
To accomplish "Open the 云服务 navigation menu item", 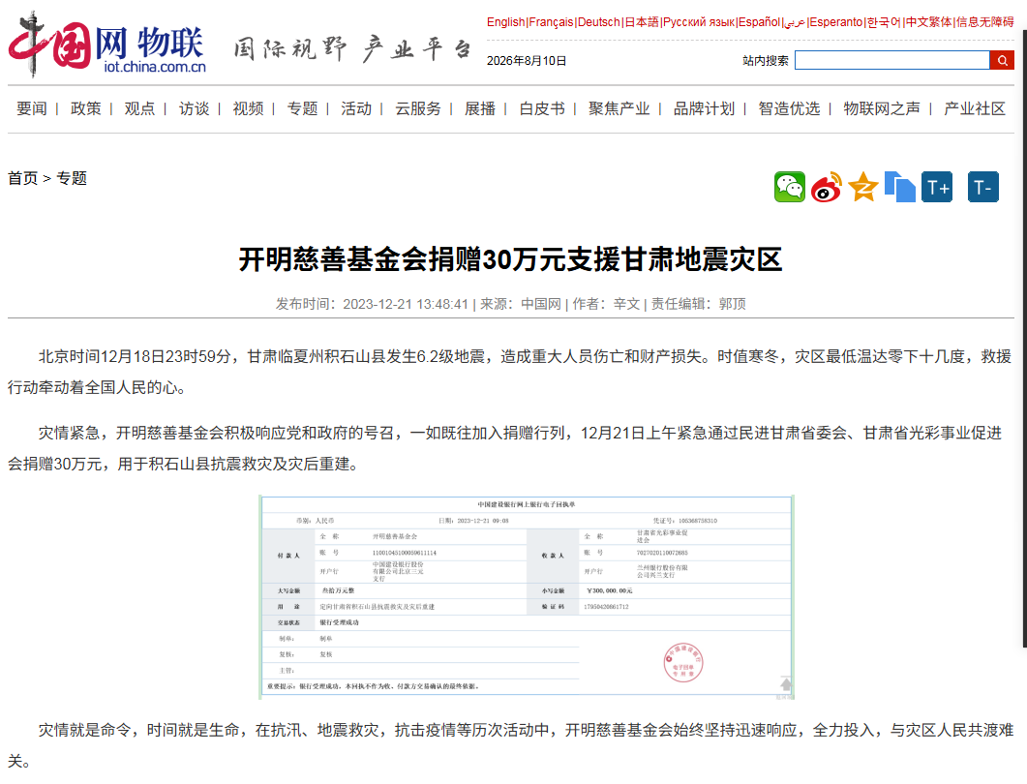I will [x=418, y=108].
